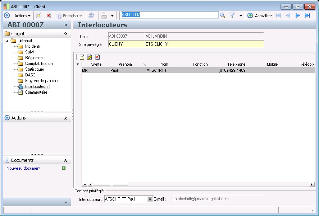The height and width of the screenshot is (216, 319).
Task: Click the Nouveau document link
Action: point(23,168)
